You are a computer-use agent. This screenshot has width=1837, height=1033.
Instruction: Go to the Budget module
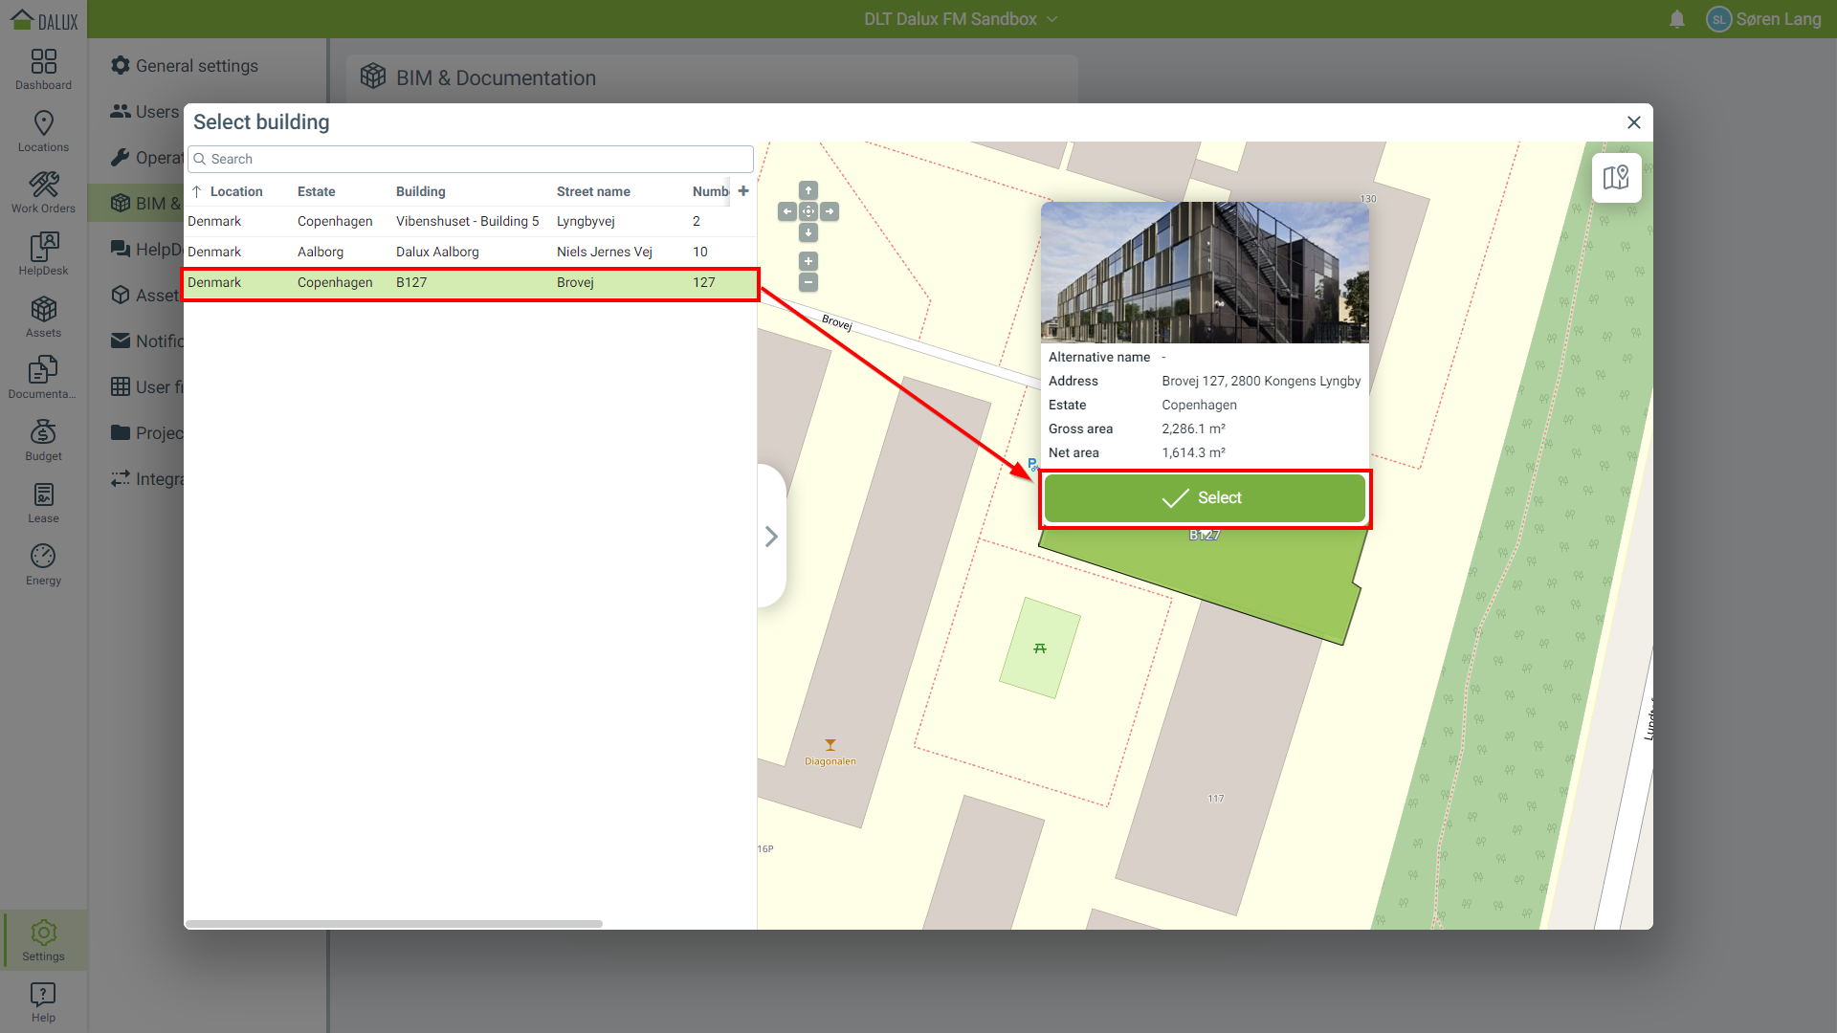43,440
